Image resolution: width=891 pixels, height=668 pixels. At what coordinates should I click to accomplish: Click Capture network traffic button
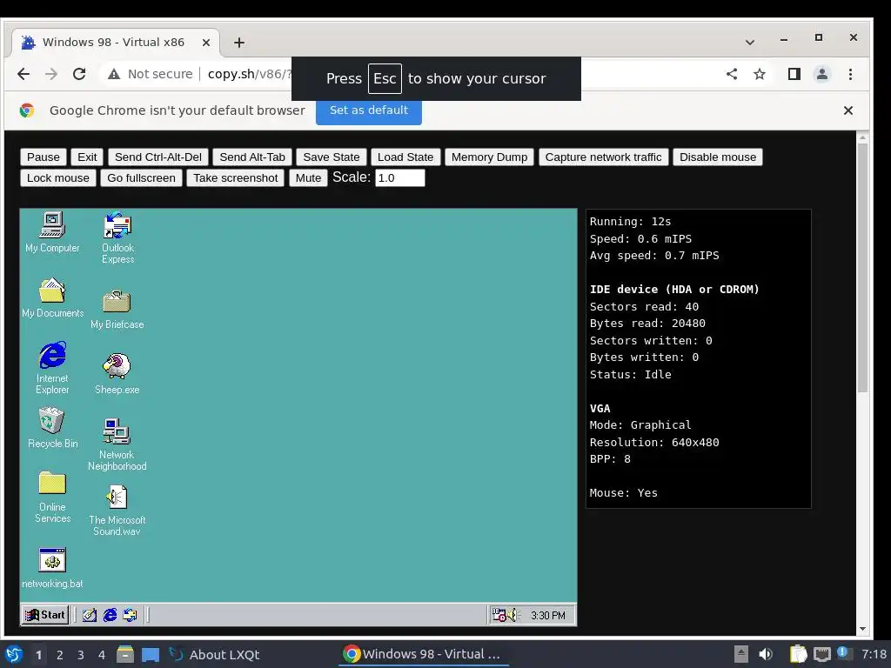(x=604, y=157)
